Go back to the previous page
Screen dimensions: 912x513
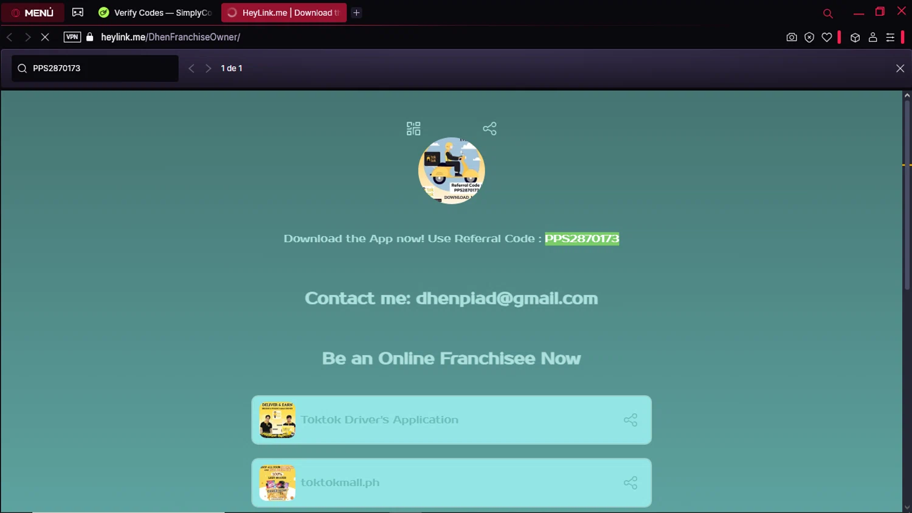coord(10,37)
